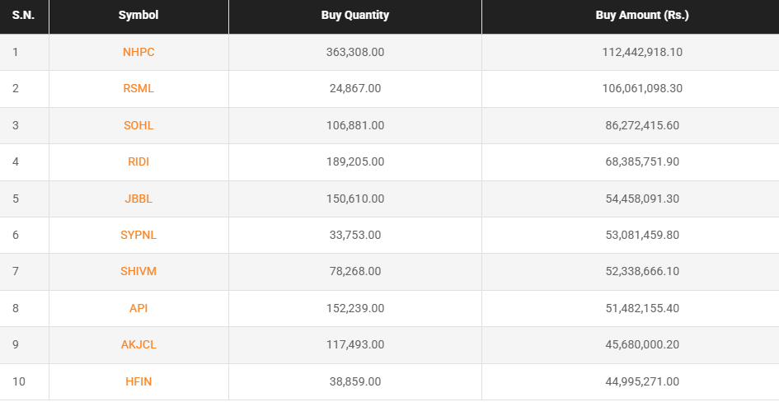Open JBBL stock details link
This screenshot has width=779, height=402.
138,199
